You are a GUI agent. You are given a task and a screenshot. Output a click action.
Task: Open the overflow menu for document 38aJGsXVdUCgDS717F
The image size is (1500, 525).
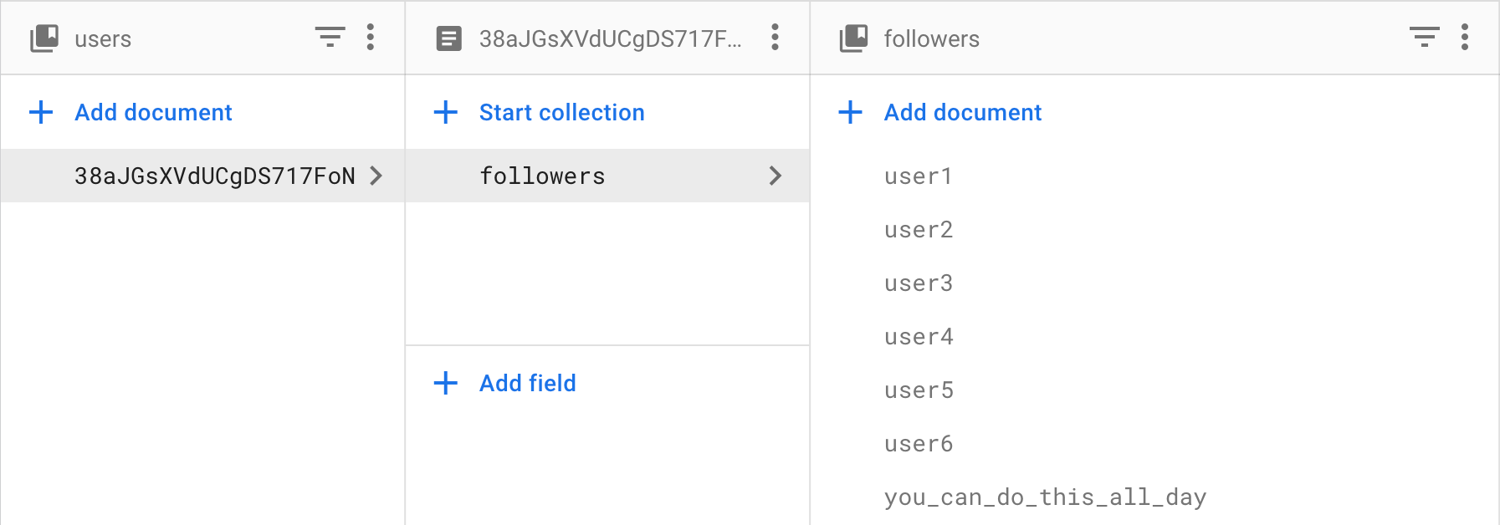pyautogui.click(x=775, y=38)
